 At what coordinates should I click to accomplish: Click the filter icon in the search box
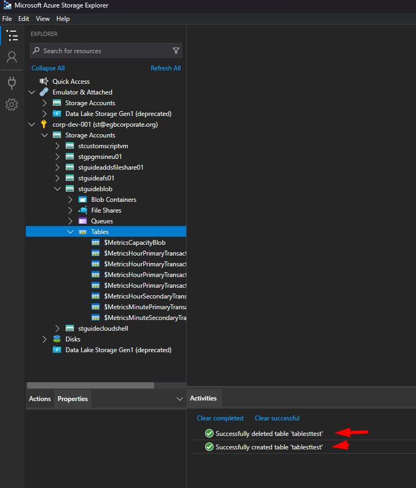tap(176, 50)
